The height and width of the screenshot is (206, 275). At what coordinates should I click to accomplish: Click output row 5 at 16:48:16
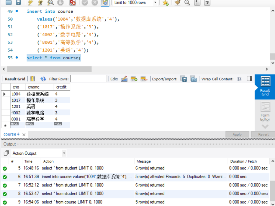click(135, 168)
